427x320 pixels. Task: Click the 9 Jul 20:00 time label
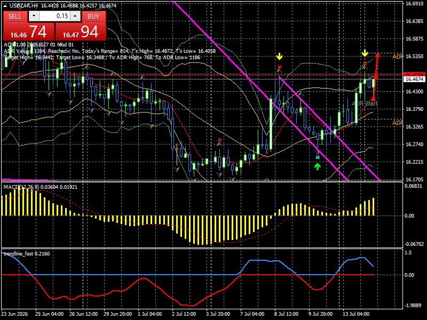pos(321,314)
